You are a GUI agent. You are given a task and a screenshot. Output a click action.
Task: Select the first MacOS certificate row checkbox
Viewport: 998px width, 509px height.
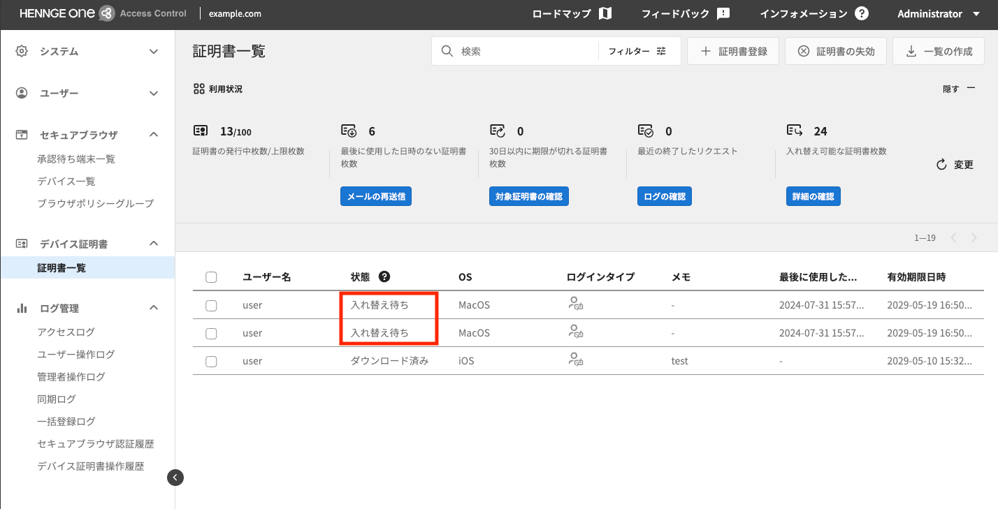211,305
